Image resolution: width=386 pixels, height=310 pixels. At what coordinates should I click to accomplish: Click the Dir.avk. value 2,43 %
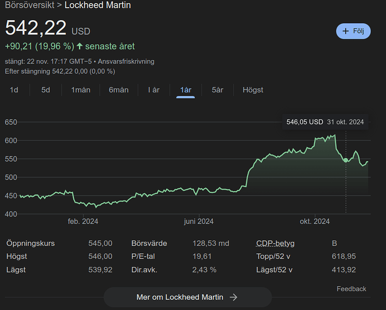click(204, 270)
